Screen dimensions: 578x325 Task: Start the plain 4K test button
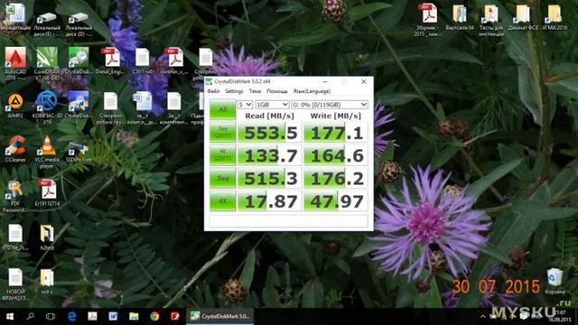click(223, 201)
